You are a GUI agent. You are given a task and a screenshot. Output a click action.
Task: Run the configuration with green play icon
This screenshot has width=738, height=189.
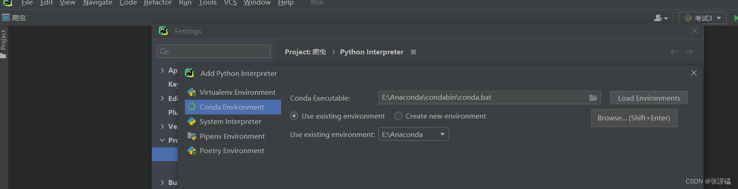(735, 18)
